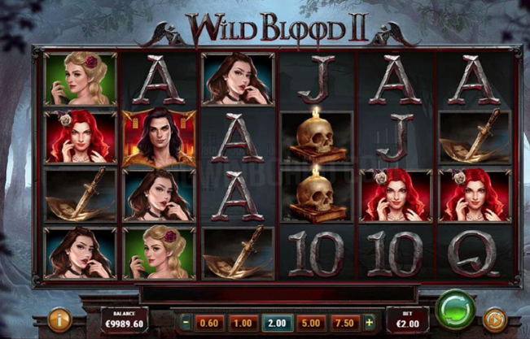Screen dimensions: 530x339
Task: Click the dark-haired male vampire symbol
Action: click(160, 137)
